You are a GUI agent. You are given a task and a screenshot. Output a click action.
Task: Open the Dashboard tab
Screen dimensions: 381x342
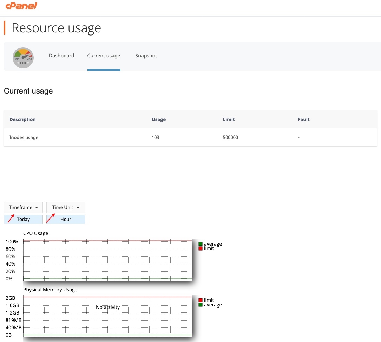click(x=61, y=56)
